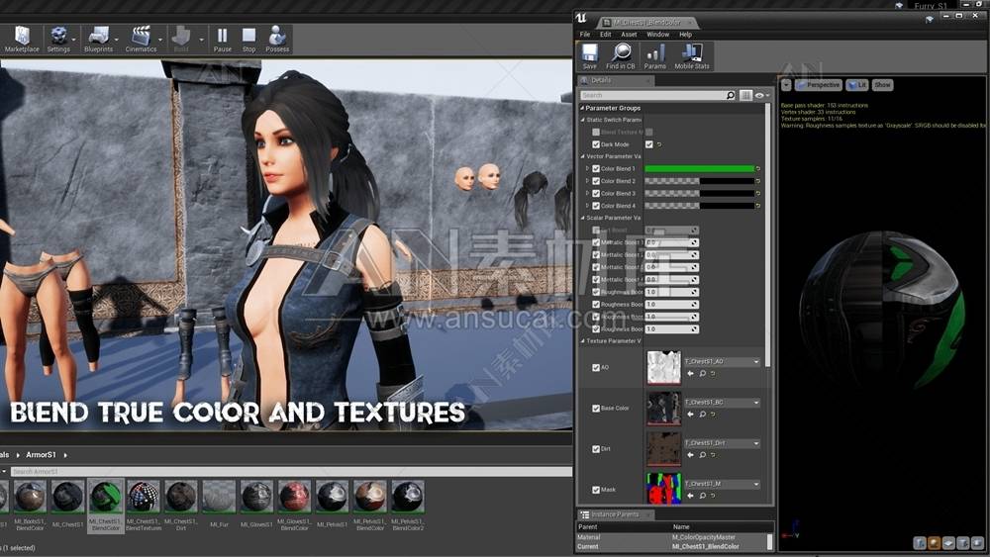Toggle the Mask texture override checkbox
This screenshot has height=557, width=990.
tap(596, 490)
